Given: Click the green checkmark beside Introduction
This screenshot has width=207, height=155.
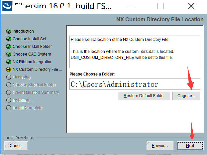Looking at the screenshot, I should point(9,31).
